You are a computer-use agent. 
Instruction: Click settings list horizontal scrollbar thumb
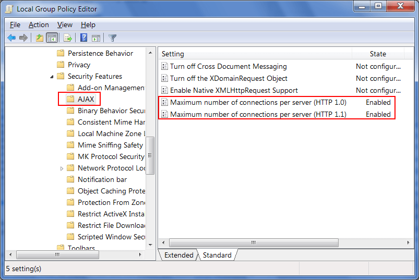pyautogui.click(x=254, y=242)
